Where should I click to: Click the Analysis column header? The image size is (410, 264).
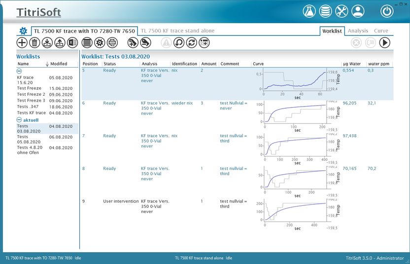coord(150,64)
